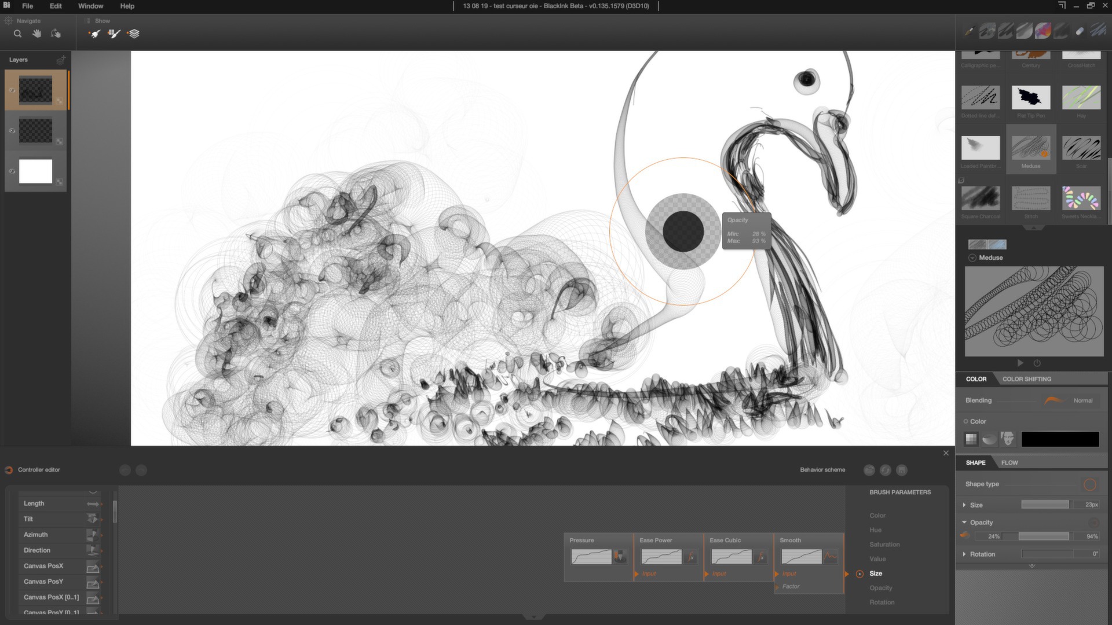Image resolution: width=1112 pixels, height=625 pixels.
Task: Select the zoom magnifier navigate tool
Action: (18, 34)
